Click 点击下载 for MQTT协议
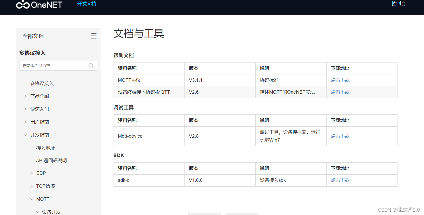This screenshot has height=215, width=424. [x=340, y=80]
